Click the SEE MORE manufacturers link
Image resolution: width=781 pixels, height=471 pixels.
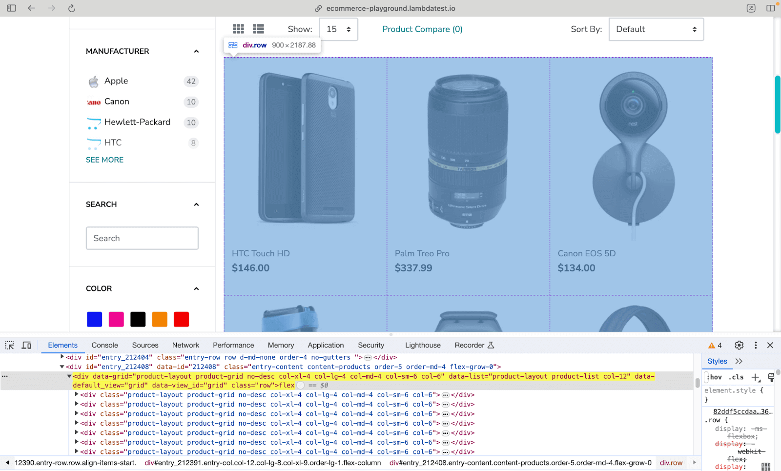coord(104,160)
